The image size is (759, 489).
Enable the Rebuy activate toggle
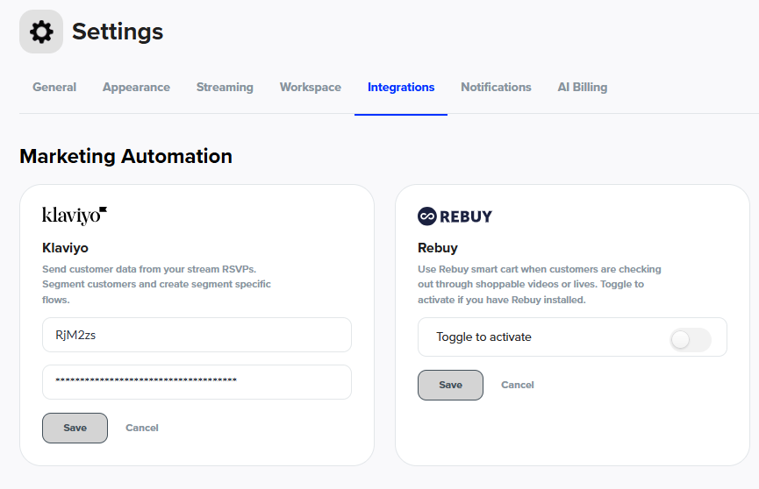pos(690,340)
